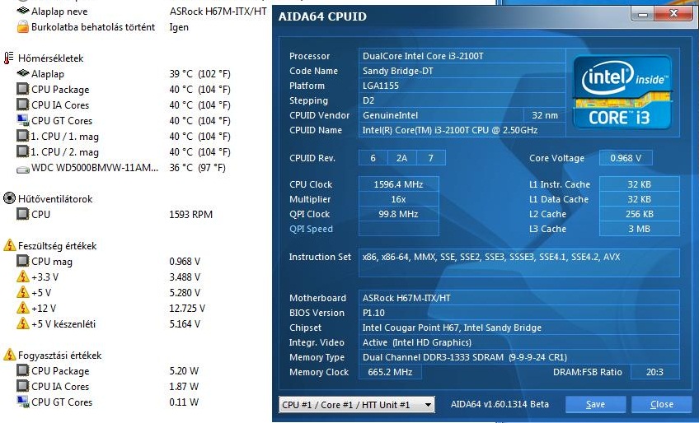Minimize the AIDA64 CPUID window
699x423 pixels.
643,14
